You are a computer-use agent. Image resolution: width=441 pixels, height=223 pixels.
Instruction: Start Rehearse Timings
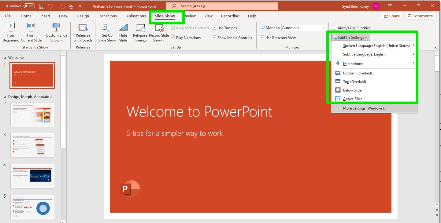pyautogui.click(x=140, y=32)
